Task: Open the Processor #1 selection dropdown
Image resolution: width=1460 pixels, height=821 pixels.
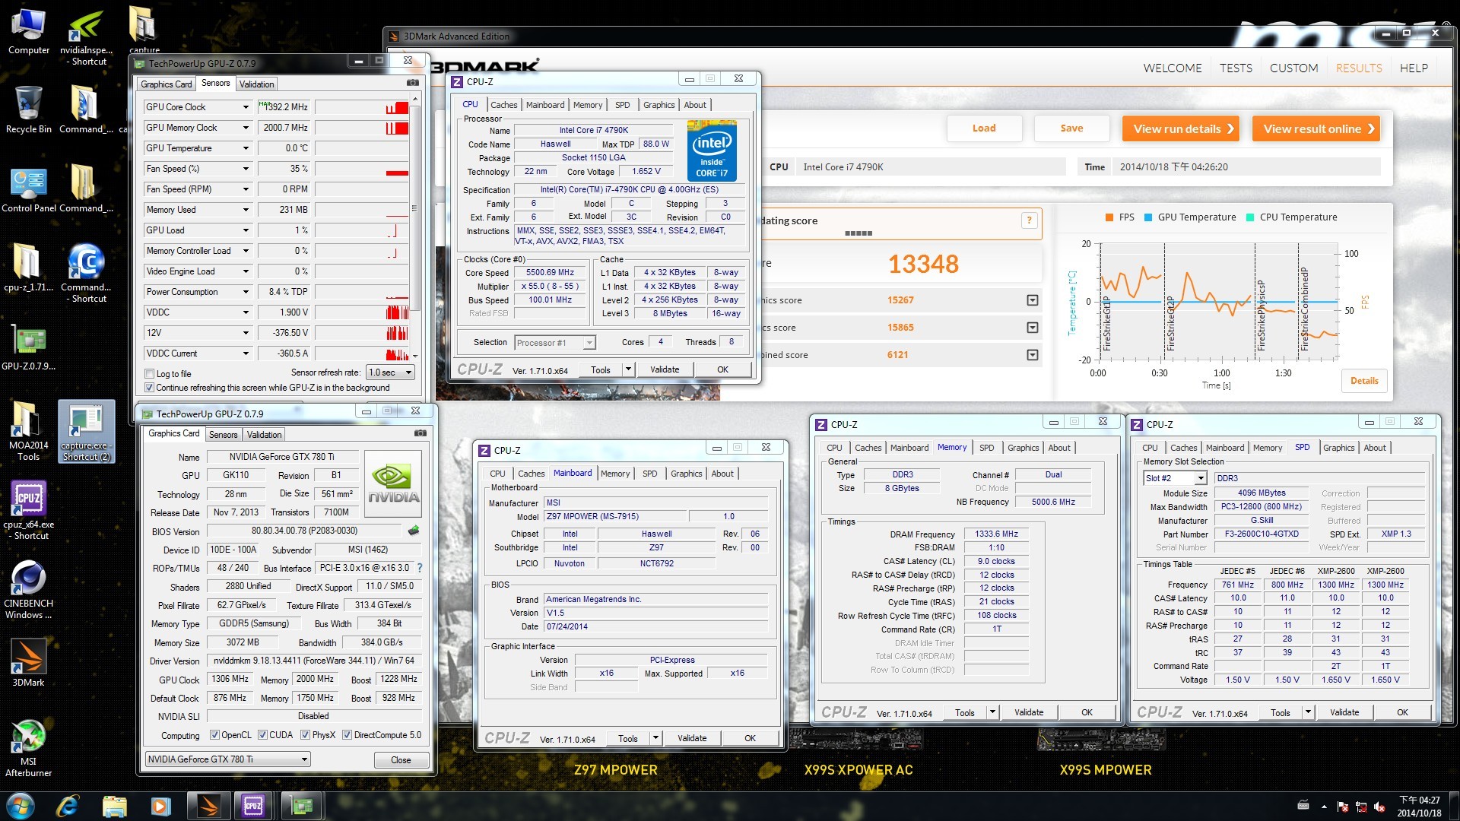Action: click(554, 343)
